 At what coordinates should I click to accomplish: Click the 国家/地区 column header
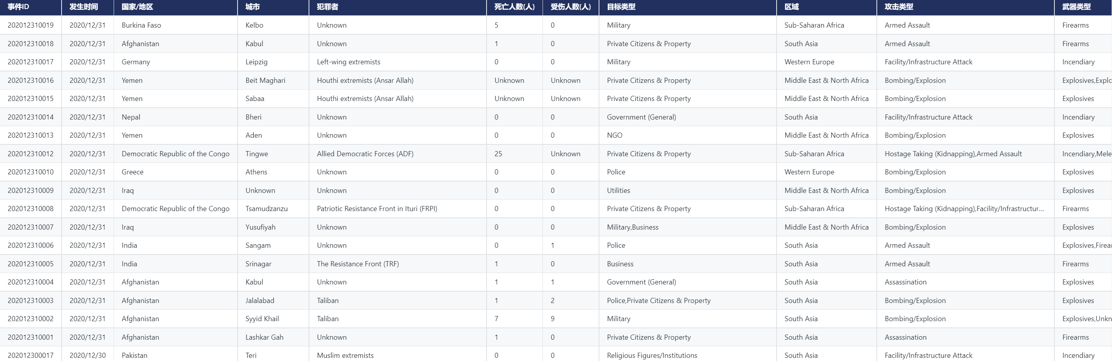[x=137, y=7]
